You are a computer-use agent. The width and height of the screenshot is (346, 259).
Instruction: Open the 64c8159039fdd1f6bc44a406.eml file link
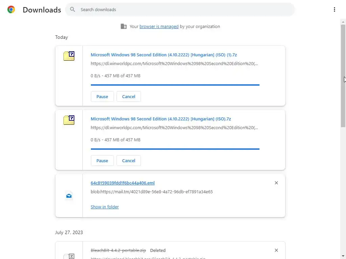[123, 183]
